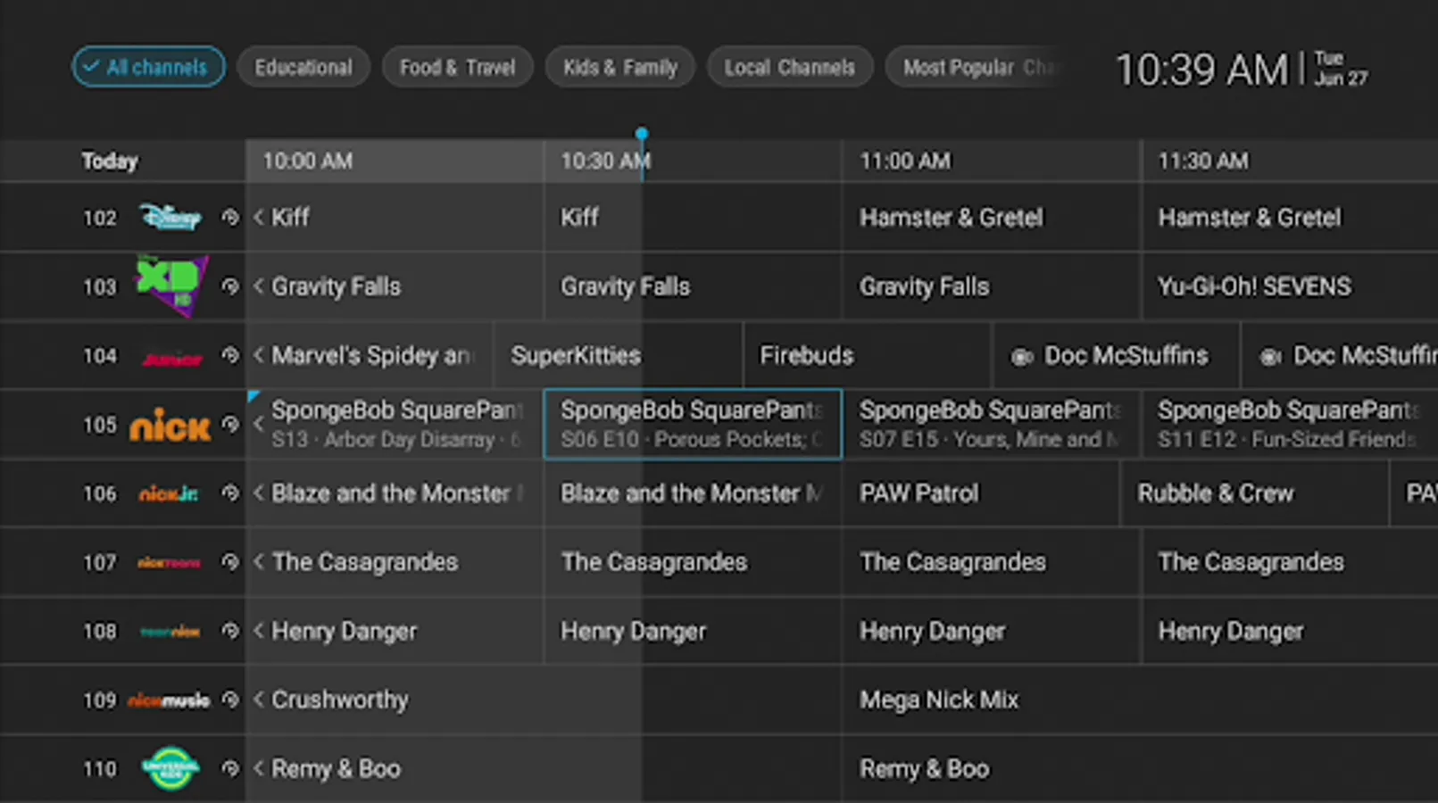The image size is (1438, 803).
Task: Go back earlier on The Casagrandes row
Action: pos(259,562)
